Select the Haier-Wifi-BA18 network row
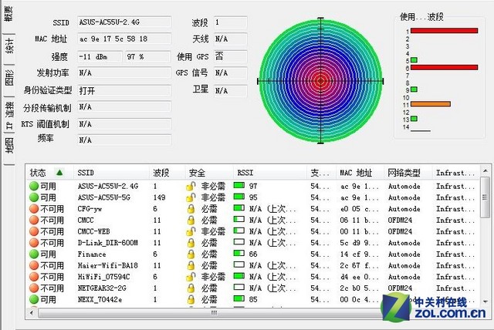This screenshot has height=330, width=494. pyautogui.click(x=254, y=265)
